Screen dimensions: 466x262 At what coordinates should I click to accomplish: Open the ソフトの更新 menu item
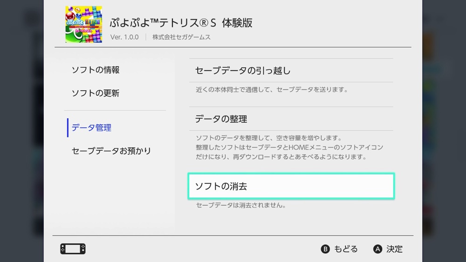(96, 93)
